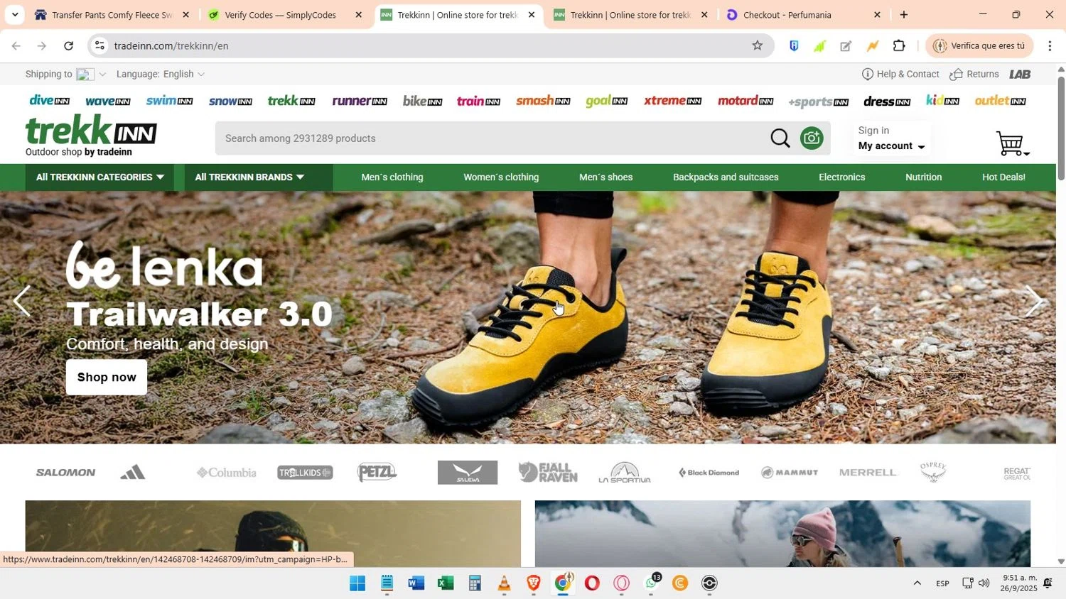This screenshot has width=1066, height=599.
Task: Open the green camera image search
Action: coord(812,138)
